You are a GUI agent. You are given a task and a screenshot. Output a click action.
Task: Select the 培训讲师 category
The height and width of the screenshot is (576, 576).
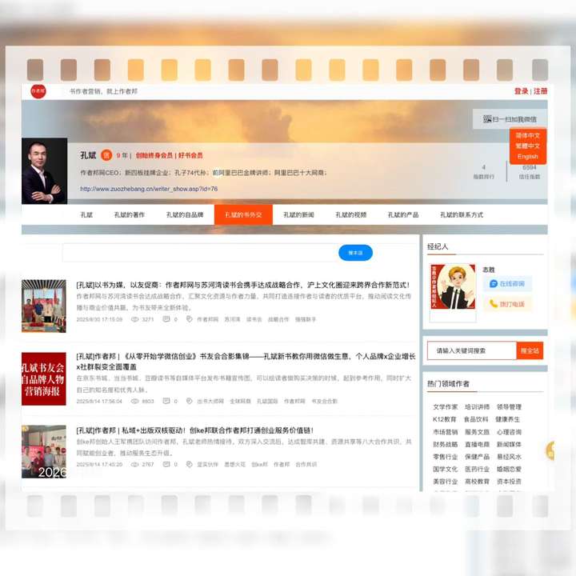click(x=477, y=407)
